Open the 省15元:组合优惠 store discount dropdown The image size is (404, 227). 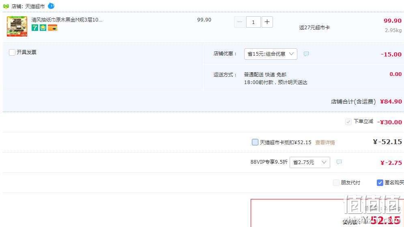[271, 54]
